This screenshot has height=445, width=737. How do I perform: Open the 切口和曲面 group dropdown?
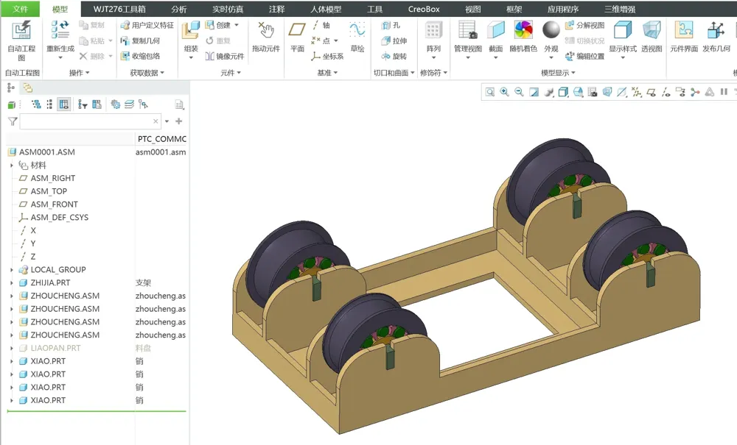click(x=394, y=73)
